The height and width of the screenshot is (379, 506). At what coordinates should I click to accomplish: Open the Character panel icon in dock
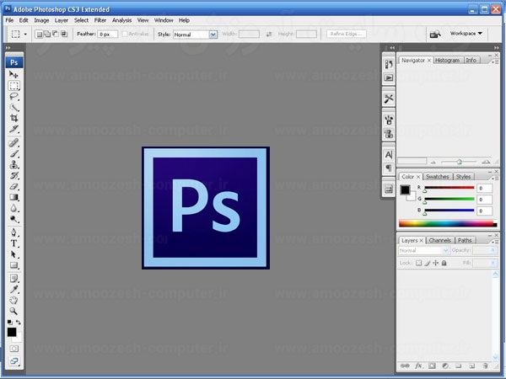(x=389, y=155)
